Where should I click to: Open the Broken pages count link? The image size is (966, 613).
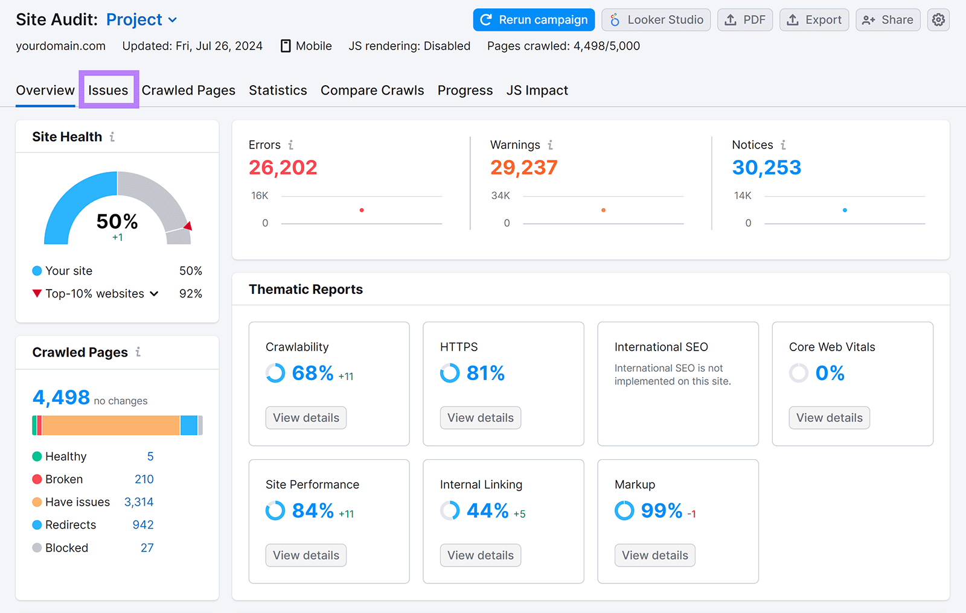pyautogui.click(x=144, y=478)
